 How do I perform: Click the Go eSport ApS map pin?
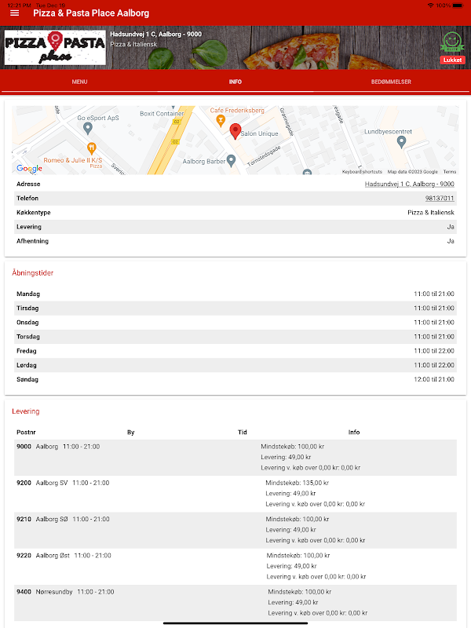pos(88,128)
